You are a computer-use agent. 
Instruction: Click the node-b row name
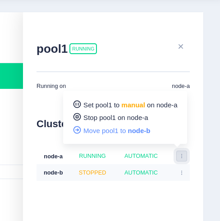coord(53,173)
